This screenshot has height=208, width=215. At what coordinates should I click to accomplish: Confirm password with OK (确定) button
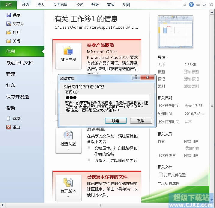click(116, 121)
